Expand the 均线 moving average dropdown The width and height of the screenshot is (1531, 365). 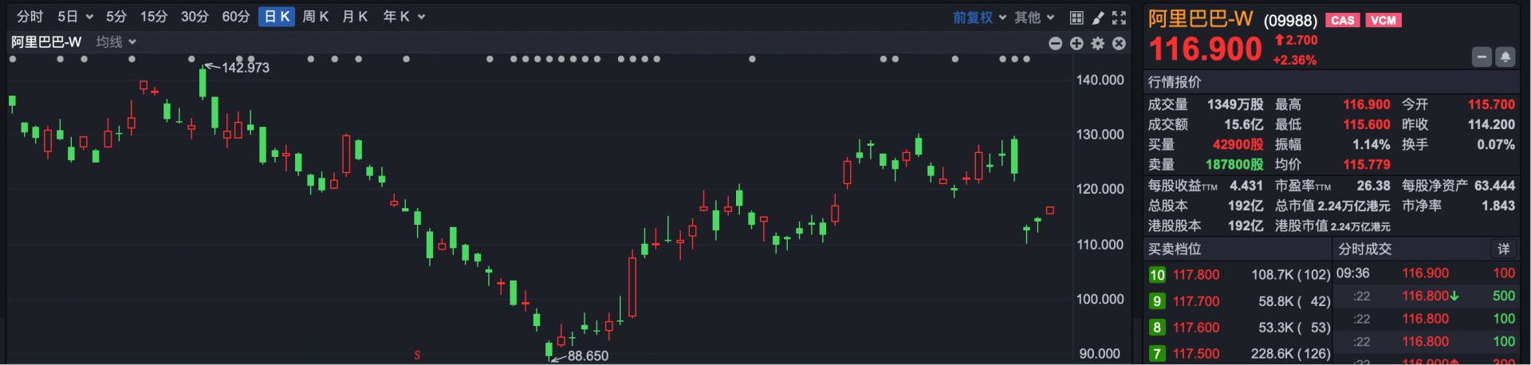tap(116, 42)
